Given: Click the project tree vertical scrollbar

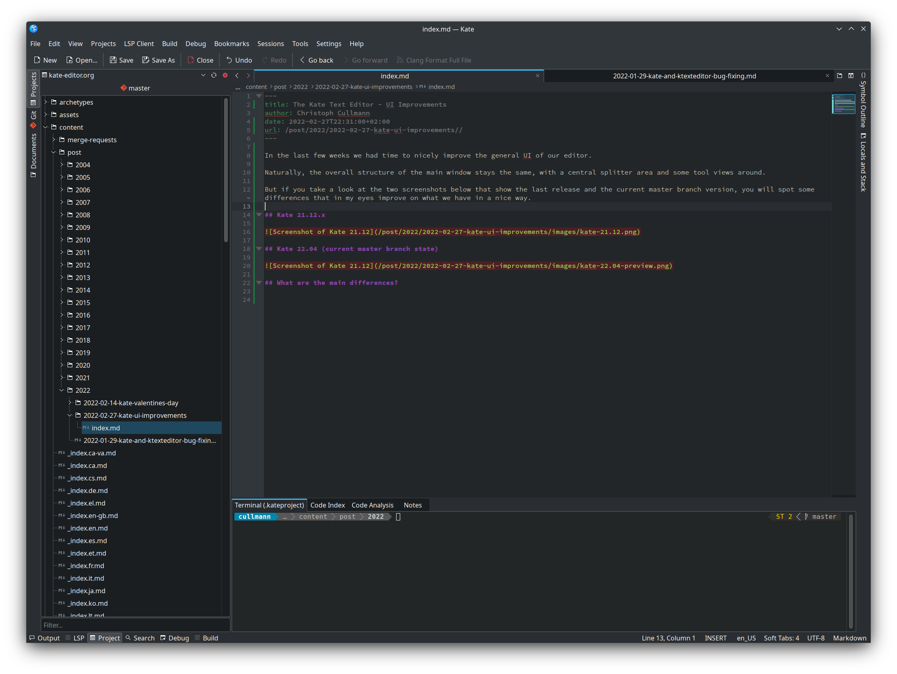Looking at the screenshot, I should (226, 170).
